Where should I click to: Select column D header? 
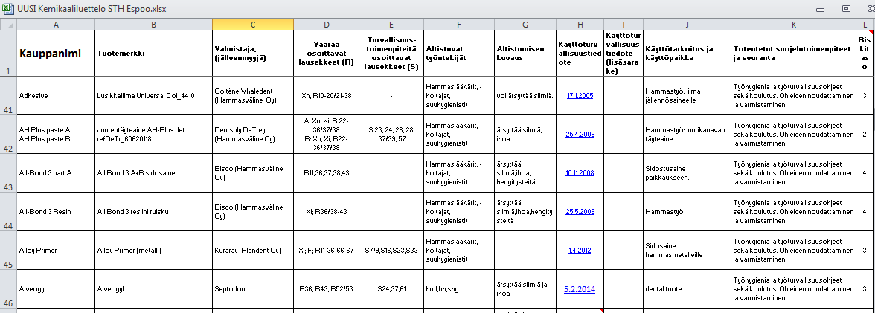(327, 24)
